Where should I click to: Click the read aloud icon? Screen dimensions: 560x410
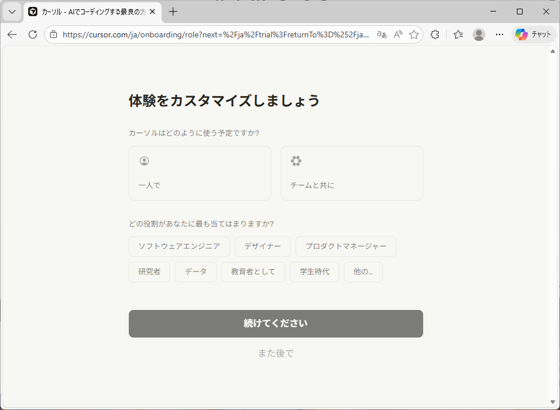tap(398, 35)
